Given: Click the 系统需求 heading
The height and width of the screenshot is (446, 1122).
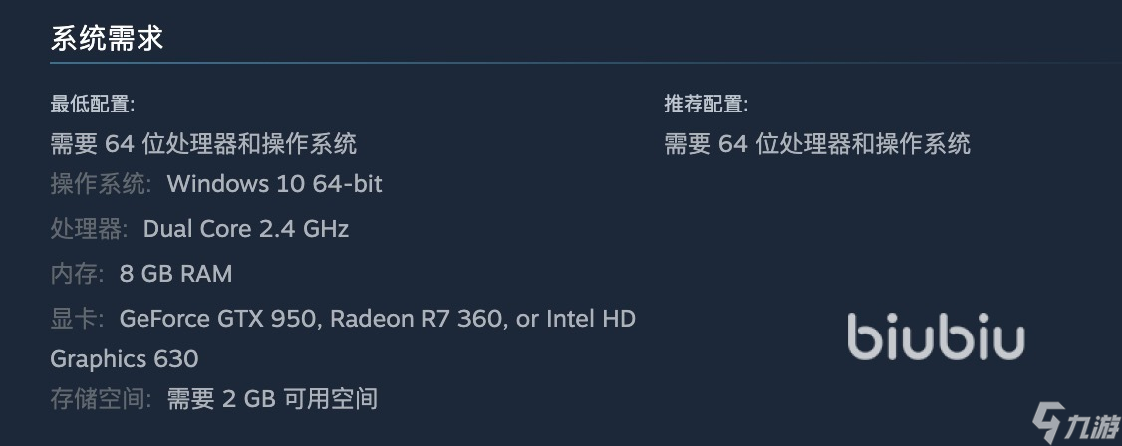Looking at the screenshot, I should tap(108, 38).
